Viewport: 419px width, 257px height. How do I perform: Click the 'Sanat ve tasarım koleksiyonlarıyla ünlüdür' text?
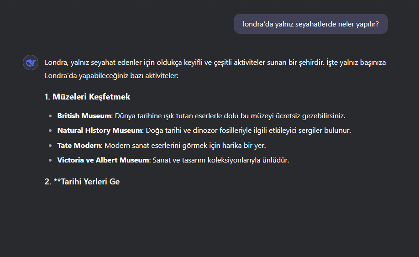pos(221,160)
